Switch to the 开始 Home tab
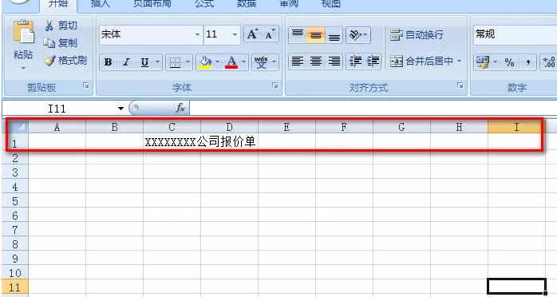The width and height of the screenshot is (557, 297). coord(58,4)
